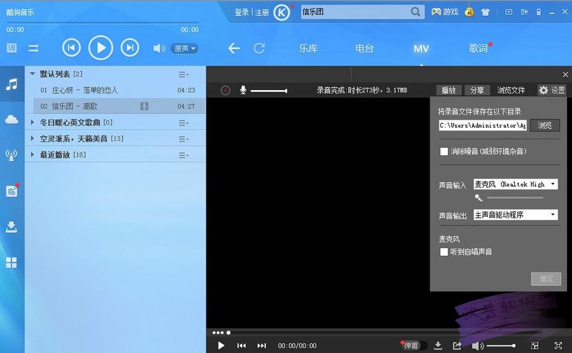
Task: Switch to the 电台 tab
Action: 364,49
